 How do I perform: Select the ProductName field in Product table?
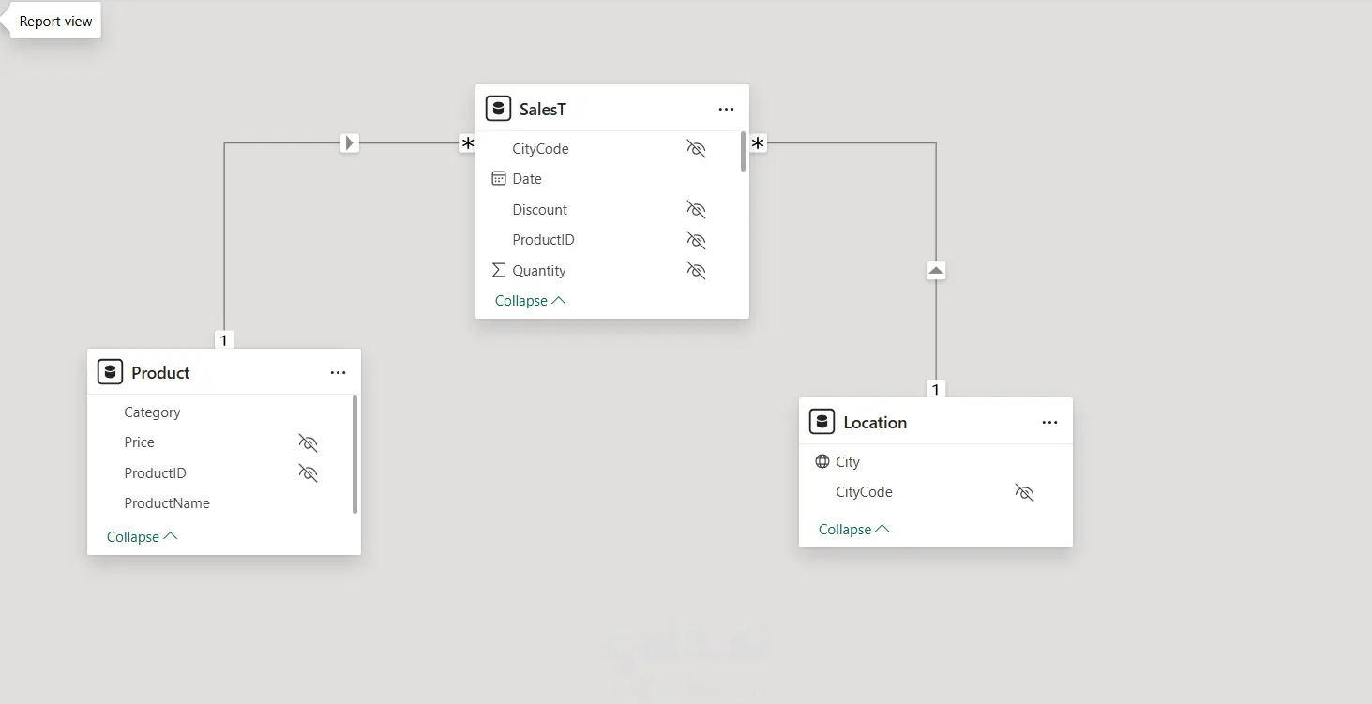tap(167, 503)
